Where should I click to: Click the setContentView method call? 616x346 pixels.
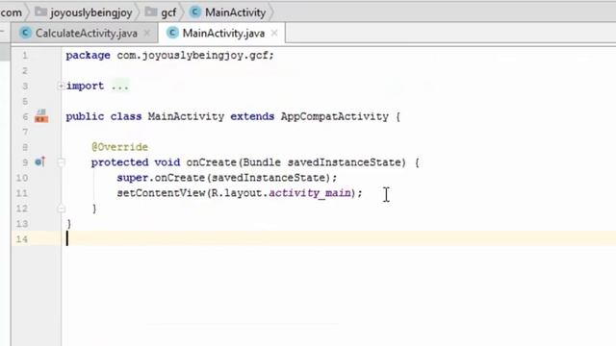[161, 193]
